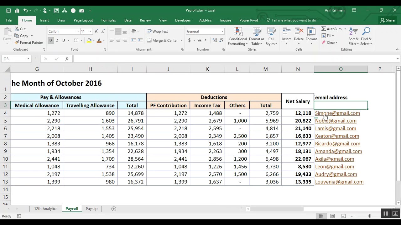Click the Format Painter button
This screenshot has width=401, height=225.
tap(29, 42)
